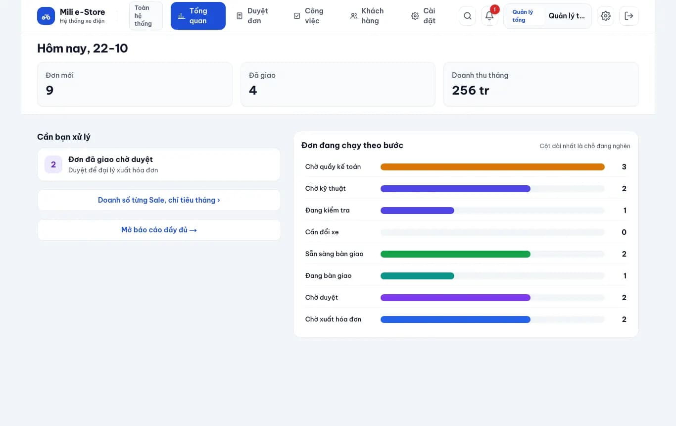676x426 pixels.
Task: Click the Mili e-Store scooter logo icon
Action: coord(46,16)
